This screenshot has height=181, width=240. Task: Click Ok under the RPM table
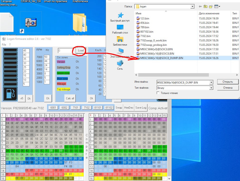pos(48,98)
